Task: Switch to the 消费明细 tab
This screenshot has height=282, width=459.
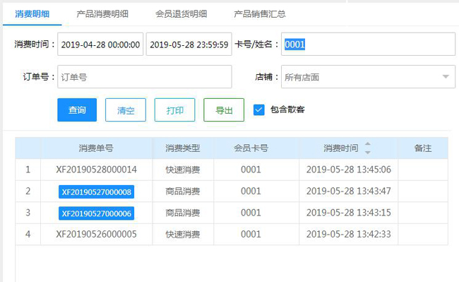Action: (32, 13)
